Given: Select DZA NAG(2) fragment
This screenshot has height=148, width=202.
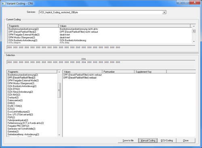Looking at the screenshot, I should [14, 95].
